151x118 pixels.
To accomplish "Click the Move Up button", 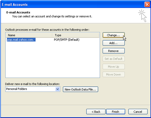I will [114, 66].
